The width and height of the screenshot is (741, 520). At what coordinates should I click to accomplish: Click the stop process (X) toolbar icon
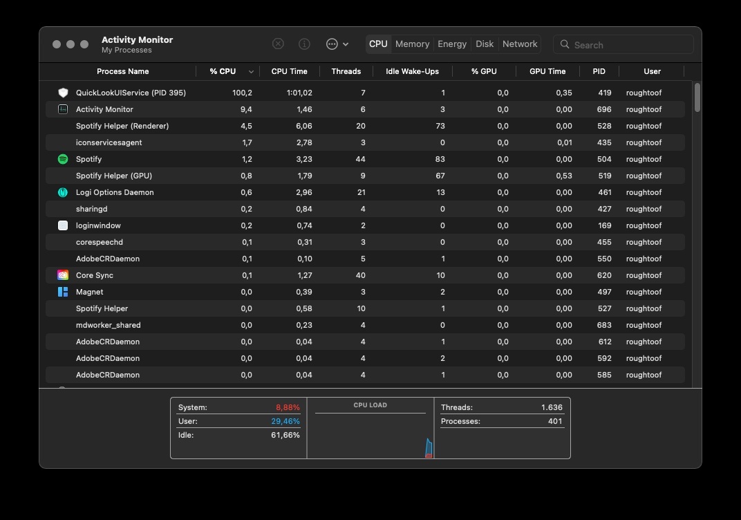click(278, 44)
